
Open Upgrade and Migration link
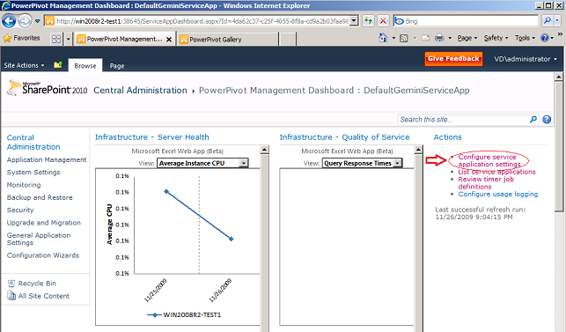click(43, 223)
